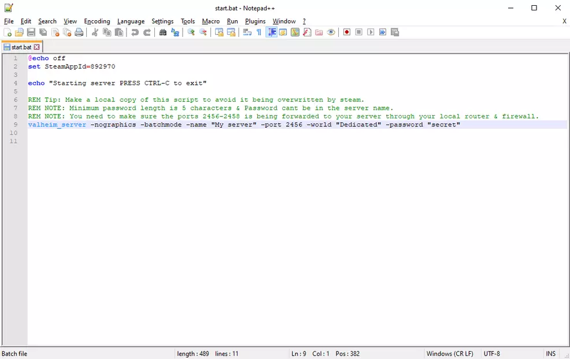570x359 pixels.
Task: Click Synchronize Vertical Scrolling icon
Action: point(219,32)
